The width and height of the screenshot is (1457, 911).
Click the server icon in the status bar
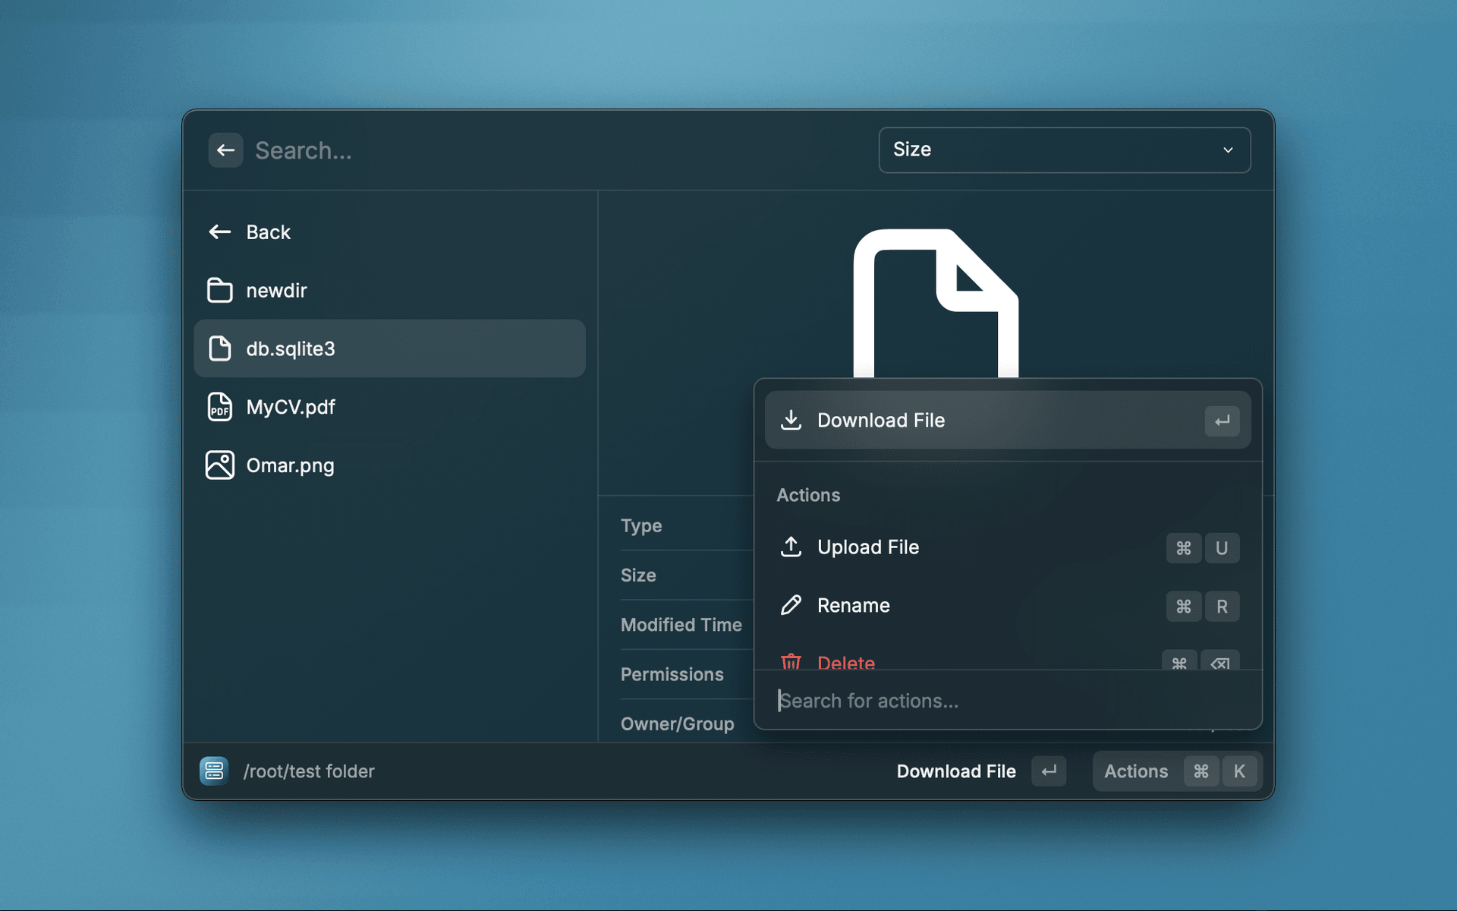[x=214, y=771]
